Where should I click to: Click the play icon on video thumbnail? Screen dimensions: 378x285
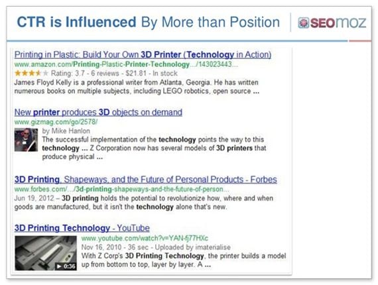tap(59, 266)
